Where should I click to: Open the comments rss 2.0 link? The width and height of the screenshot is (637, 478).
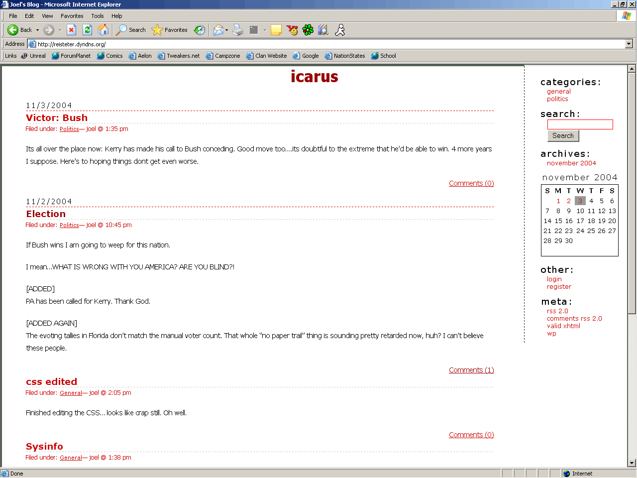[574, 319]
